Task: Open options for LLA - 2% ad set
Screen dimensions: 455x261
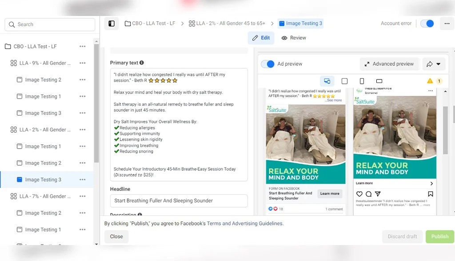Action: (x=82, y=130)
